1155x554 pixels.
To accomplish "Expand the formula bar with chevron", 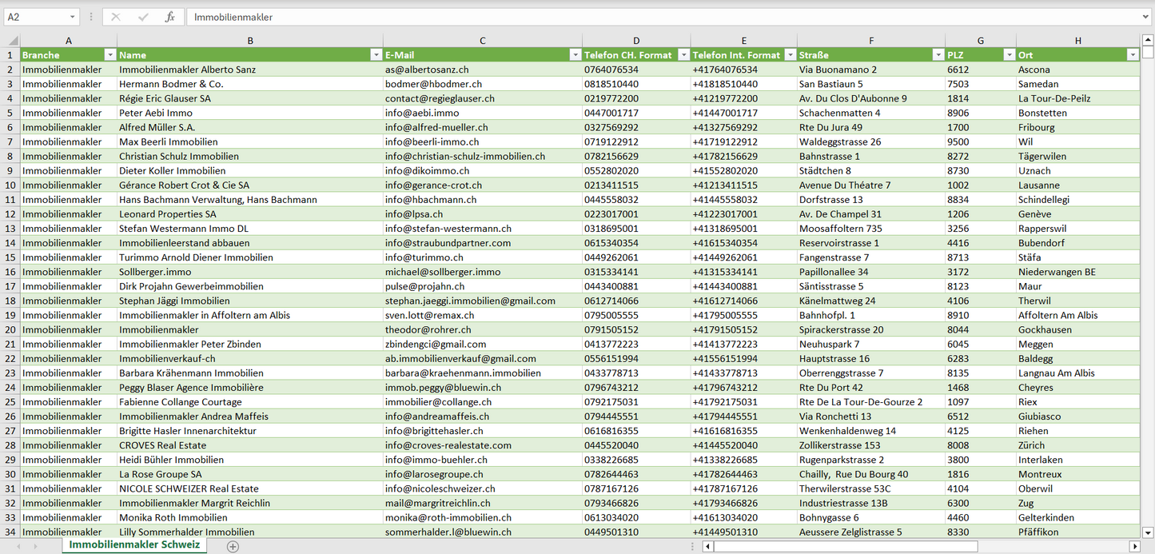I will (x=1146, y=17).
